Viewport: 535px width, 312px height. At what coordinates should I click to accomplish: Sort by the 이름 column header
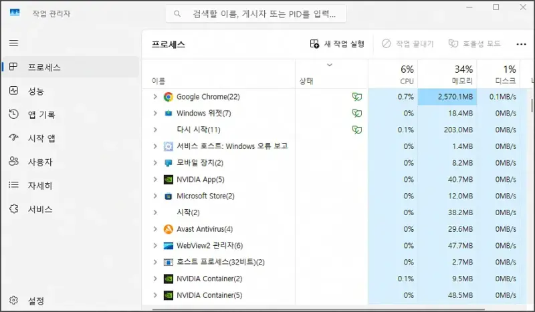219,74
